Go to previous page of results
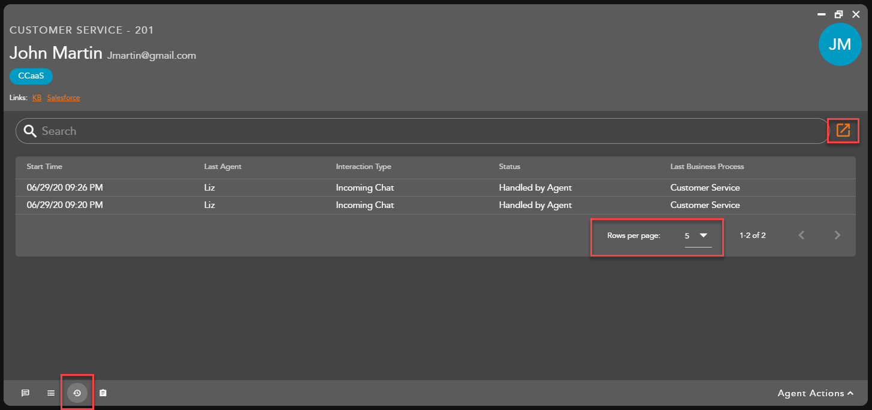This screenshot has width=872, height=410. click(801, 236)
